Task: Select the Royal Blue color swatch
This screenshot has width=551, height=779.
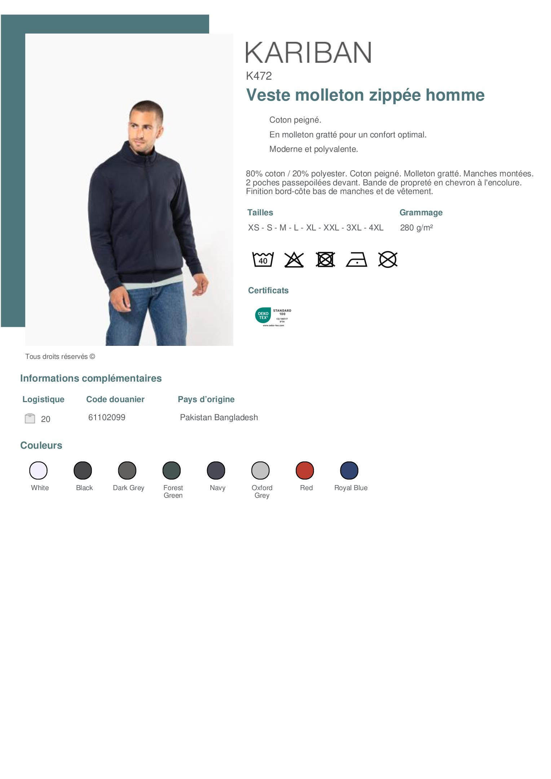Action: click(349, 470)
